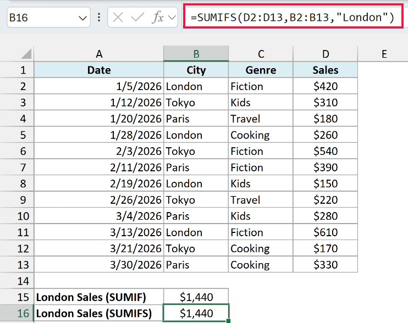Select column D header
The height and width of the screenshot is (323, 408).
coord(326,54)
